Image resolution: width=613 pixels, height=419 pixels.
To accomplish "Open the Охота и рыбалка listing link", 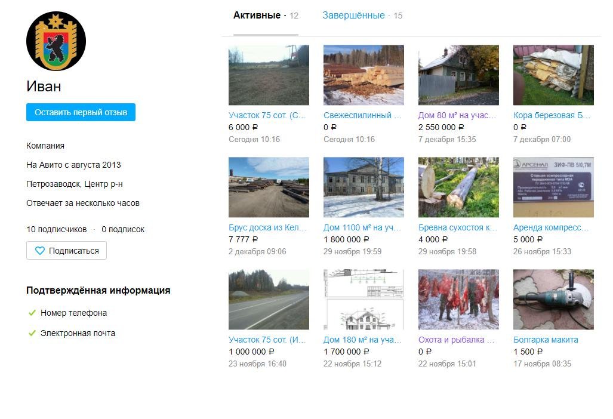I will pyautogui.click(x=456, y=340).
